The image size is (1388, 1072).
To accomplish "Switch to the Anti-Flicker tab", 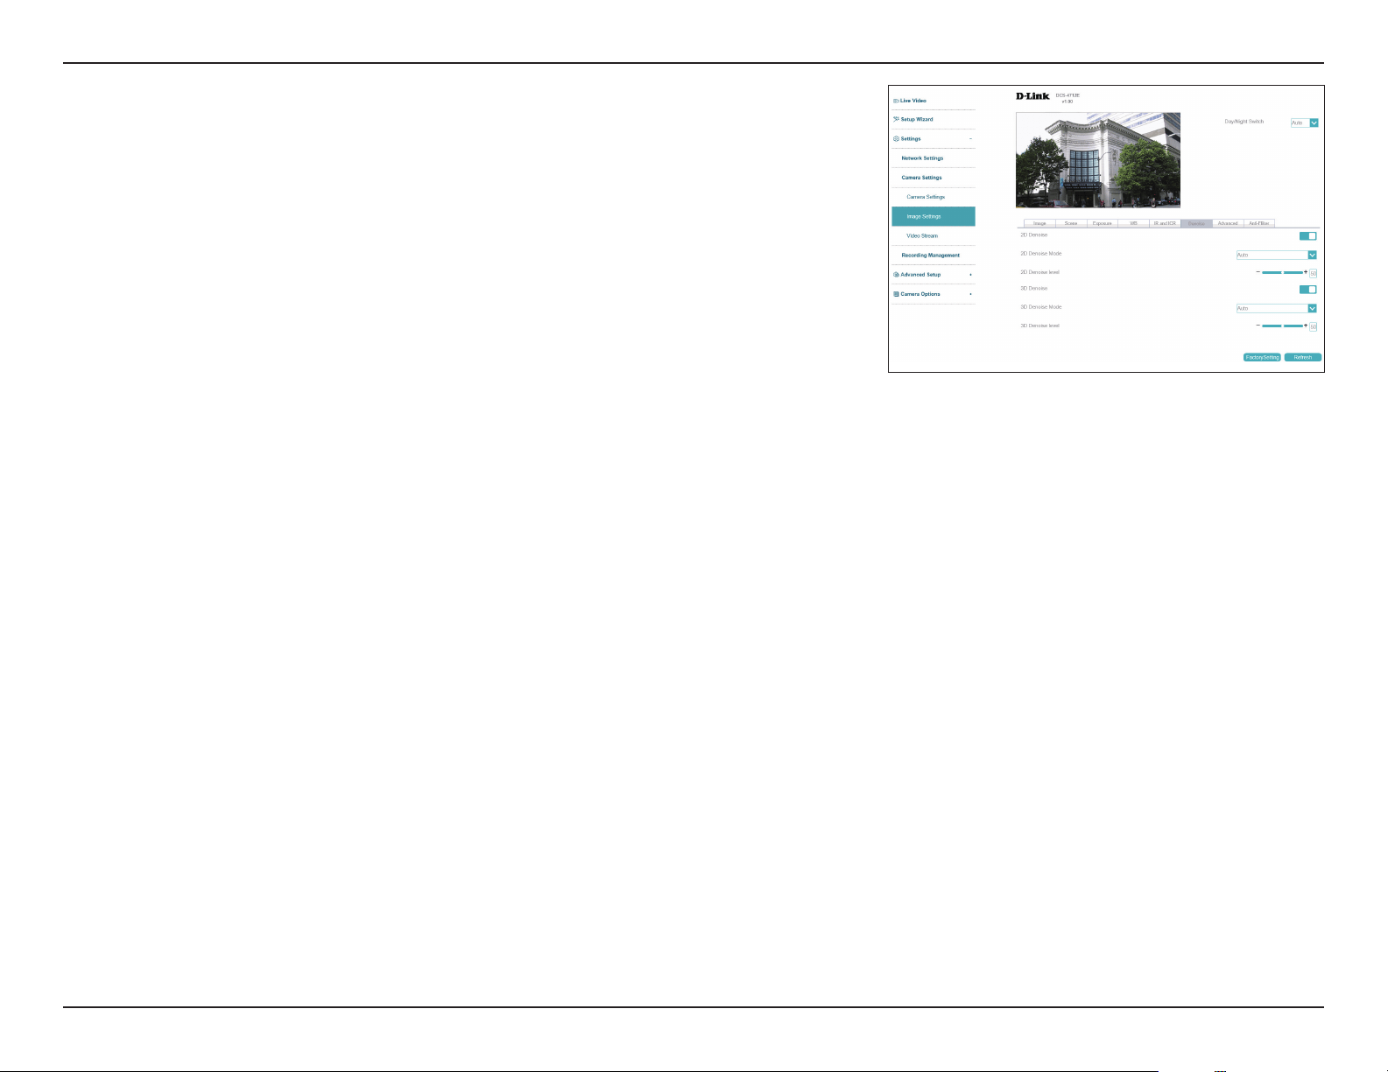I will [x=1259, y=223].
